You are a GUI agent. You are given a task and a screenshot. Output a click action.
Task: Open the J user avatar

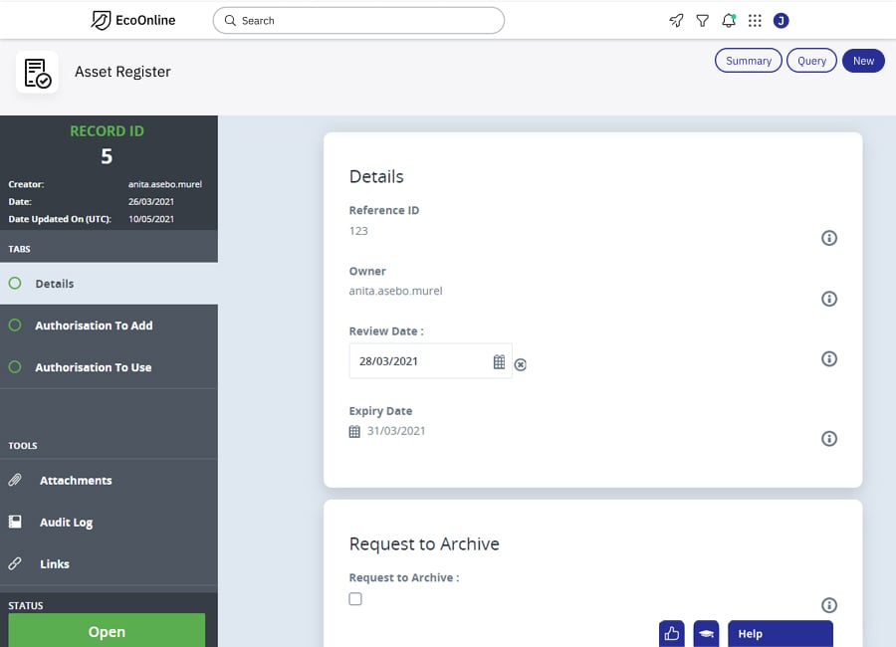coord(782,21)
